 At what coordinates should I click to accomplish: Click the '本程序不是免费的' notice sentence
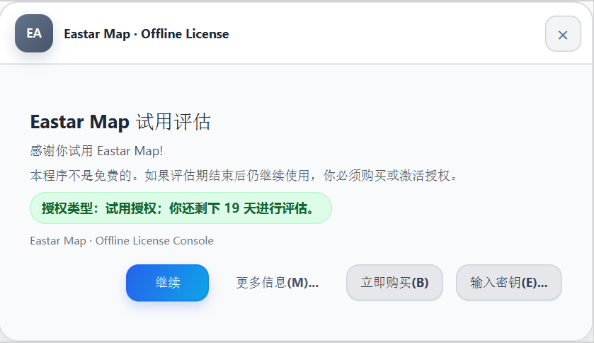pos(244,176)
